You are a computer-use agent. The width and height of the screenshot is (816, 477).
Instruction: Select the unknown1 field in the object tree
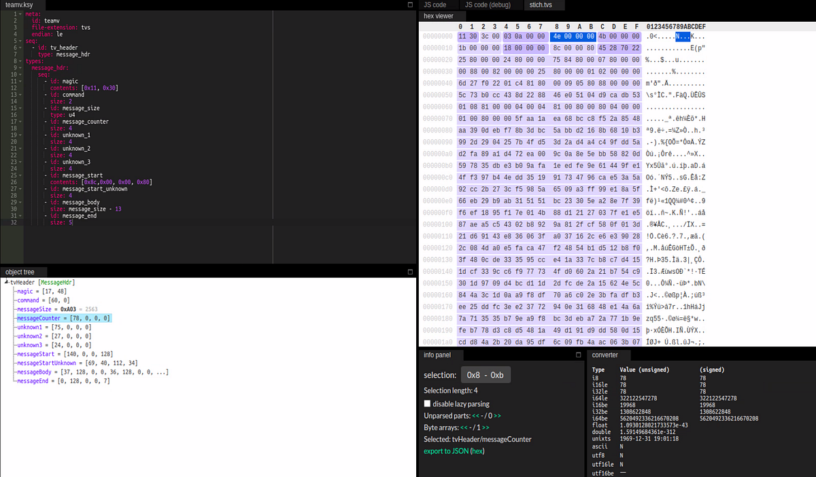click(x=29, y=327)
